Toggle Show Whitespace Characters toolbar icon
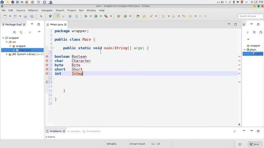The width and height of the screenshot is (264, 148). click(76, 16)
